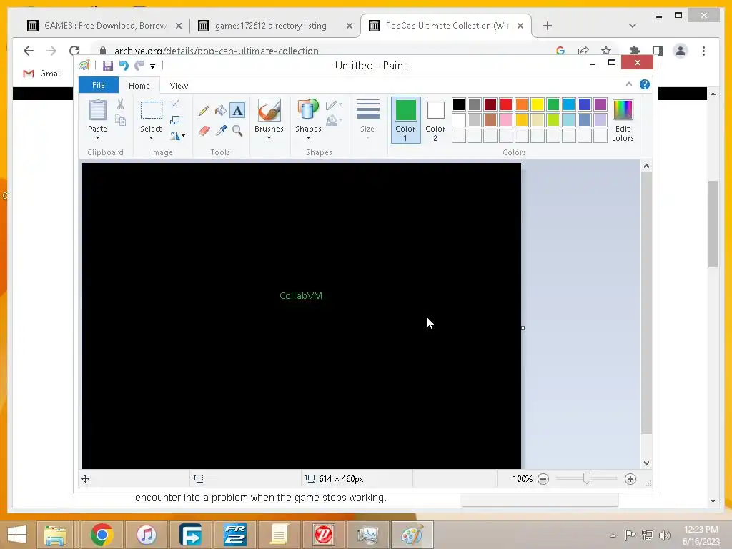The image size is (732, 549).
Task: Select the Fill with color bucket tool
Action: coord(220,111)
